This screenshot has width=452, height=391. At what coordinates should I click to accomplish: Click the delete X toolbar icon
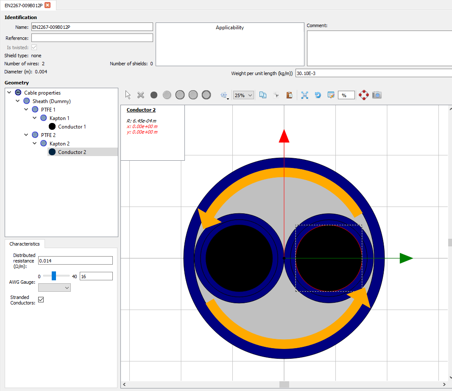[x=141, y=95]
